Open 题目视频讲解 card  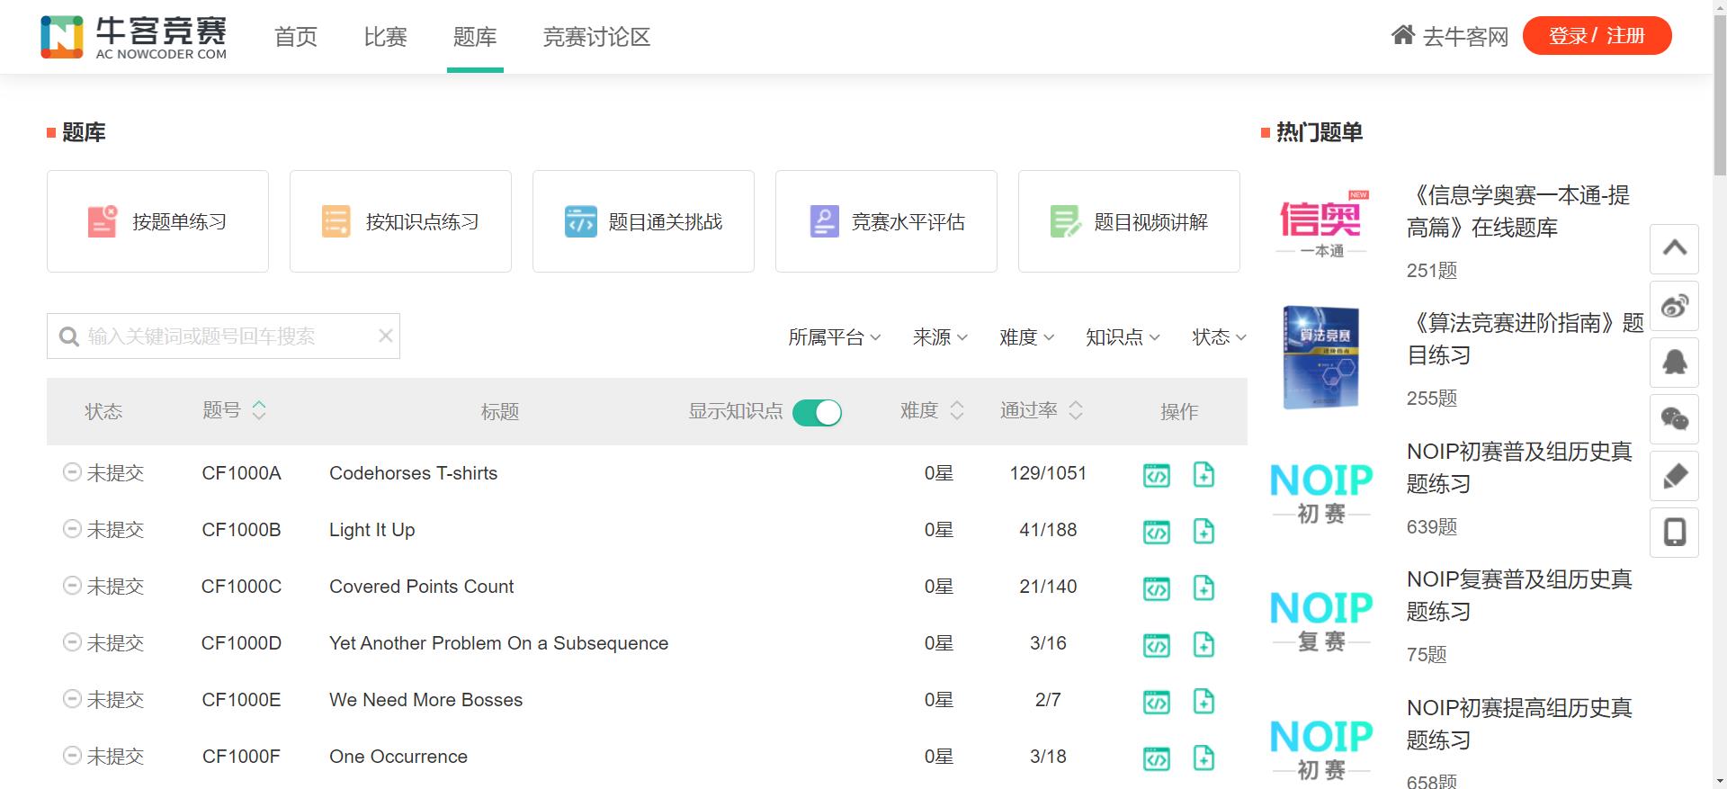[1129, 221]
